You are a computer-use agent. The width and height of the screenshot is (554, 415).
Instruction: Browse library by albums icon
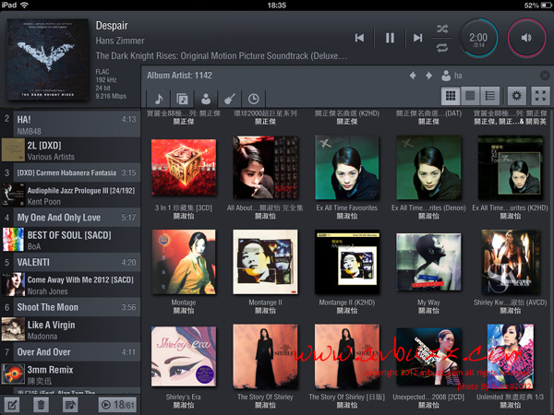tap(182, 98)
